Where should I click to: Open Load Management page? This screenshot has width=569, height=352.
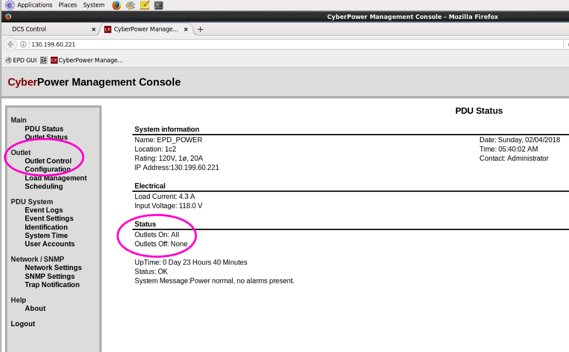pyautogui.click(x=56, y=178)
